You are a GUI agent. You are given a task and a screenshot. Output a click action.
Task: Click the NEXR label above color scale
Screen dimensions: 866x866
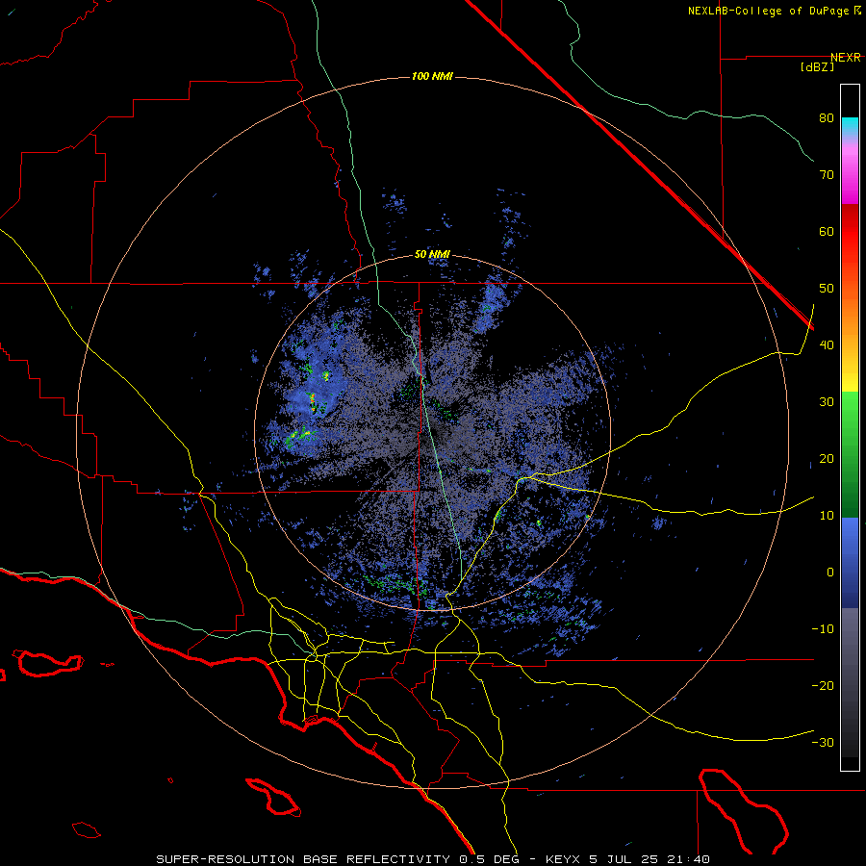pos(845,58)
